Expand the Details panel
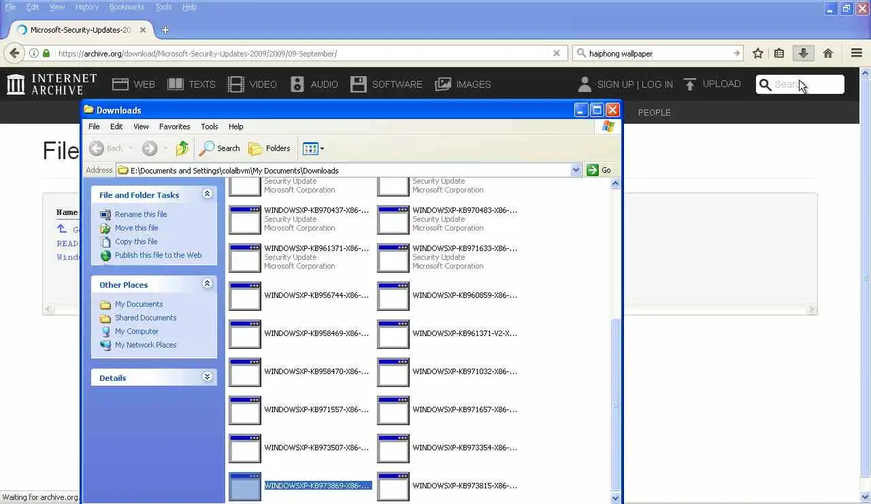The width and height of the screenshot is (871, 504). pyautogui.click(x=208, y=377)
